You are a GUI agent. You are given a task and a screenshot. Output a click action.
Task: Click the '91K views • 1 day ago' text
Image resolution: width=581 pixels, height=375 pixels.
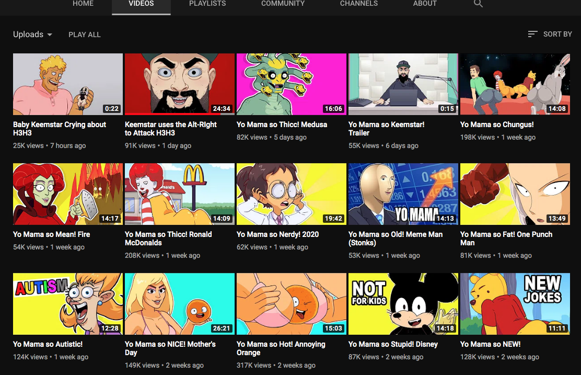(x=158, y=146)
